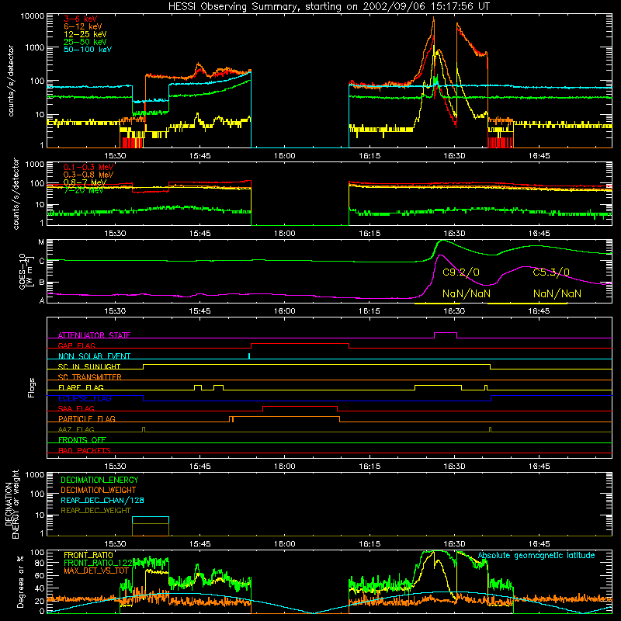Select the FLARE_FLAG label
This screenshot has width=621, height=621.
81,387
